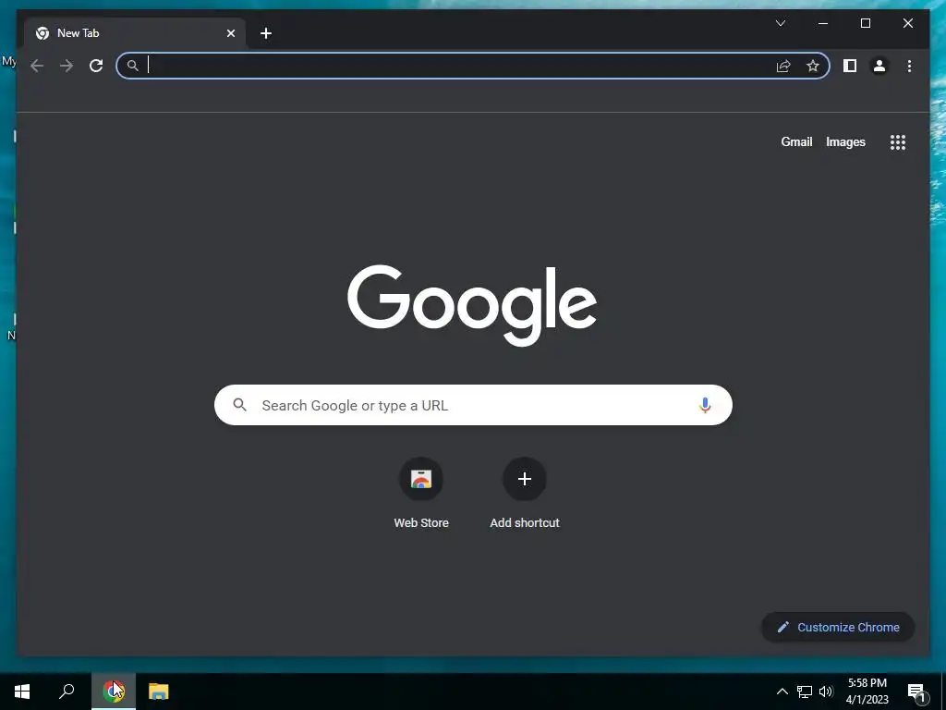Viewport: 946px width, 710px height.
Task: Bookmark this tab with the star icon
Action: (813, 66)
